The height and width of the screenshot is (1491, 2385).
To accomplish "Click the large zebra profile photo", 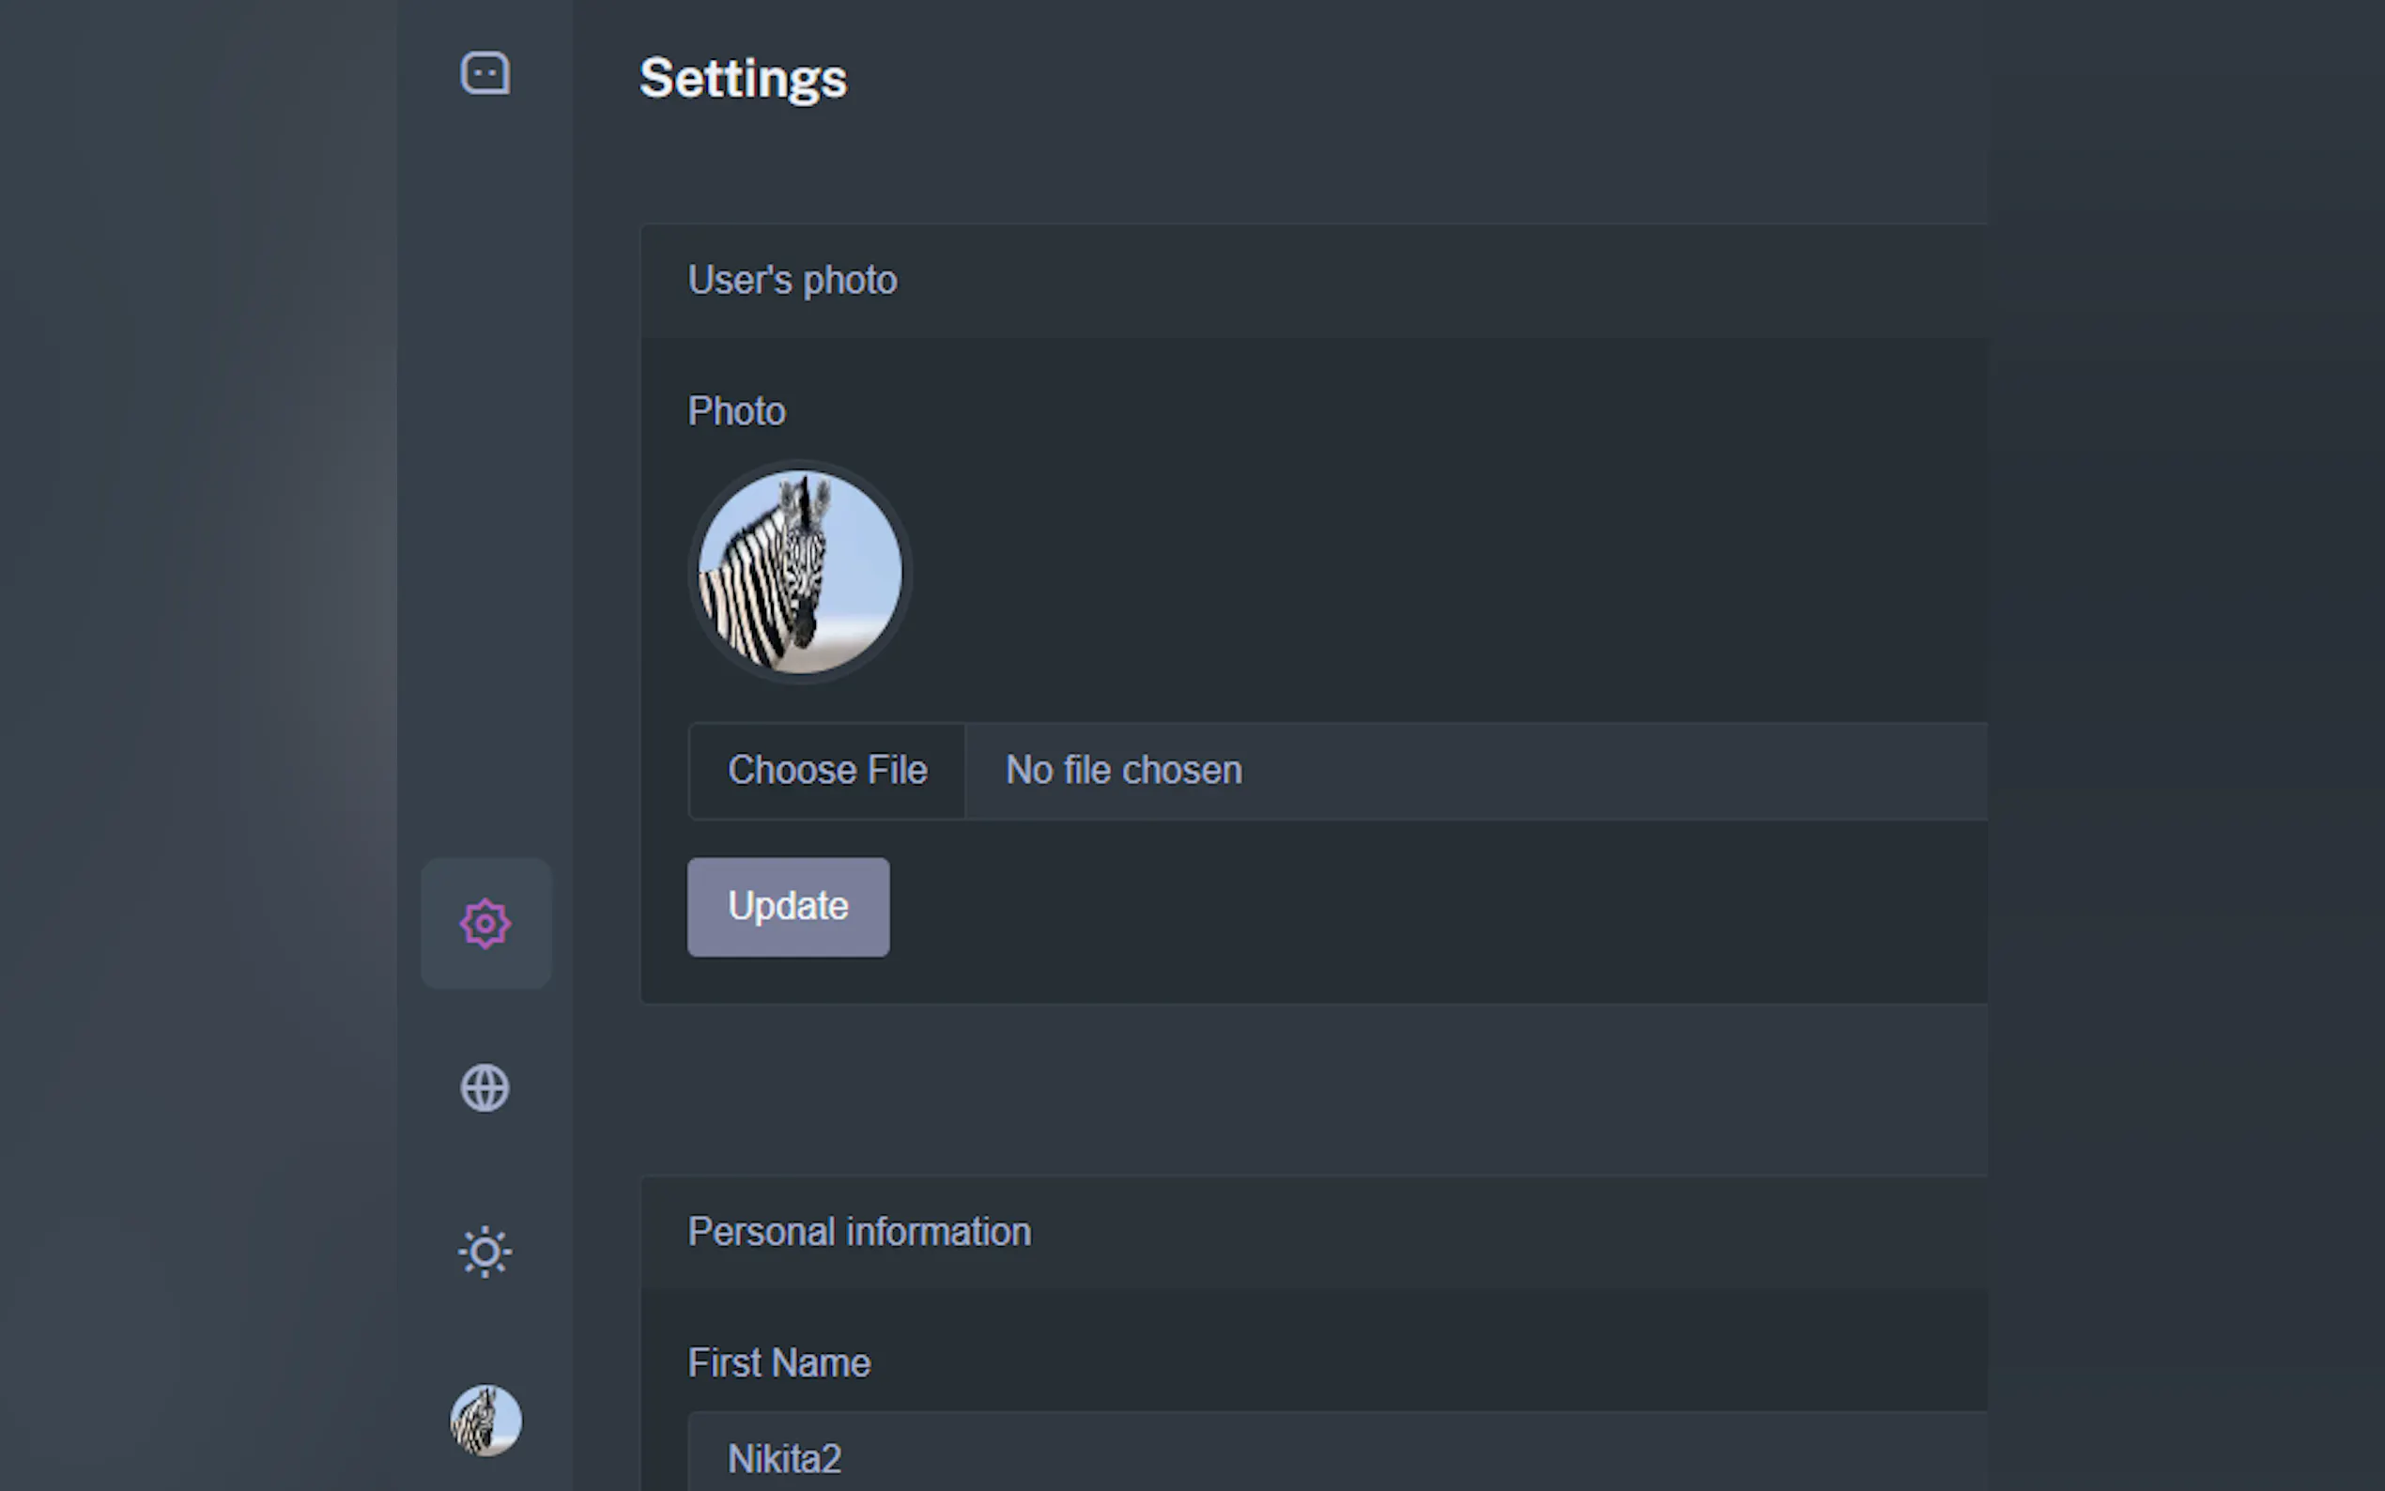I will (x=800, y=572).
